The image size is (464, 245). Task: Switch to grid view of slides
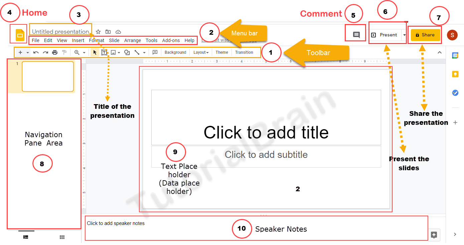click(x=62, y=237)
